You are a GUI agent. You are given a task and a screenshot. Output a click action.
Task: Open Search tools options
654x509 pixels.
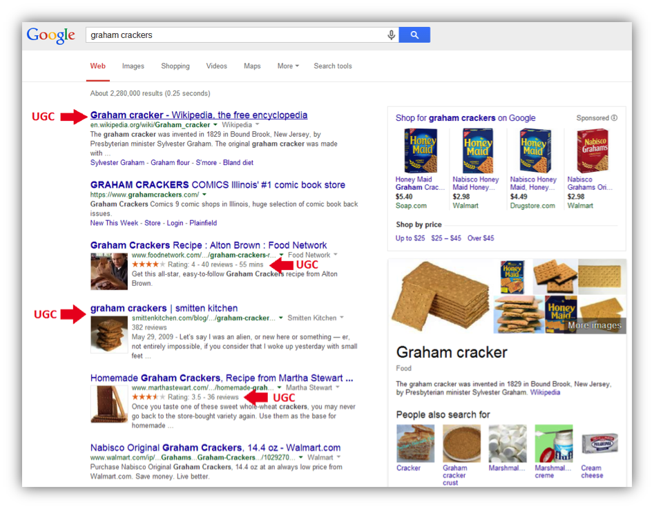333,66
